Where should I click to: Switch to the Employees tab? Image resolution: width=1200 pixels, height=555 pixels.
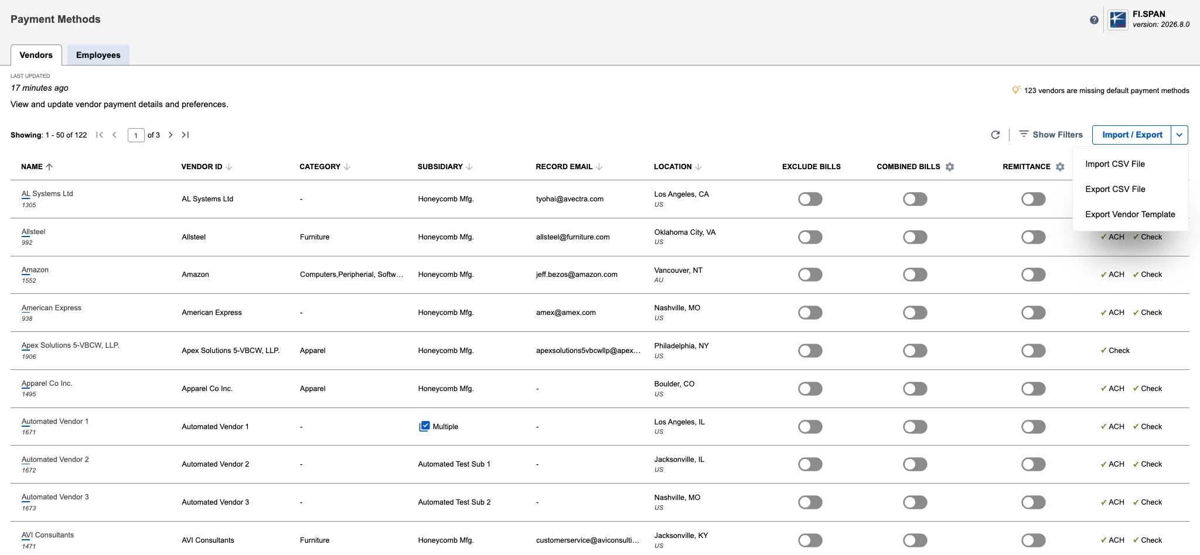[98, 55]
